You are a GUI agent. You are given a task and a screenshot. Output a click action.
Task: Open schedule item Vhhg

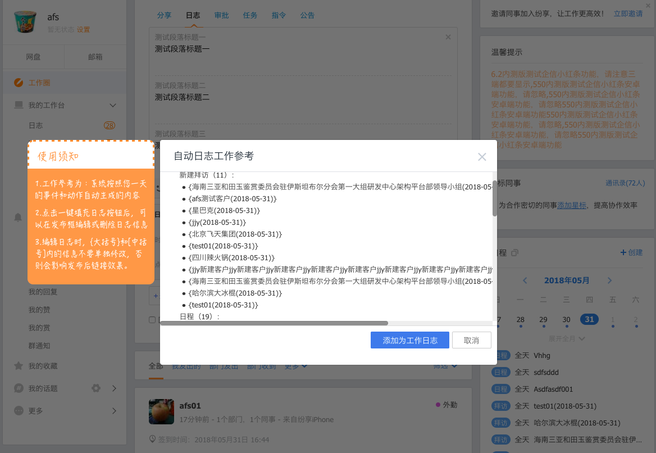tap(542, 356)
